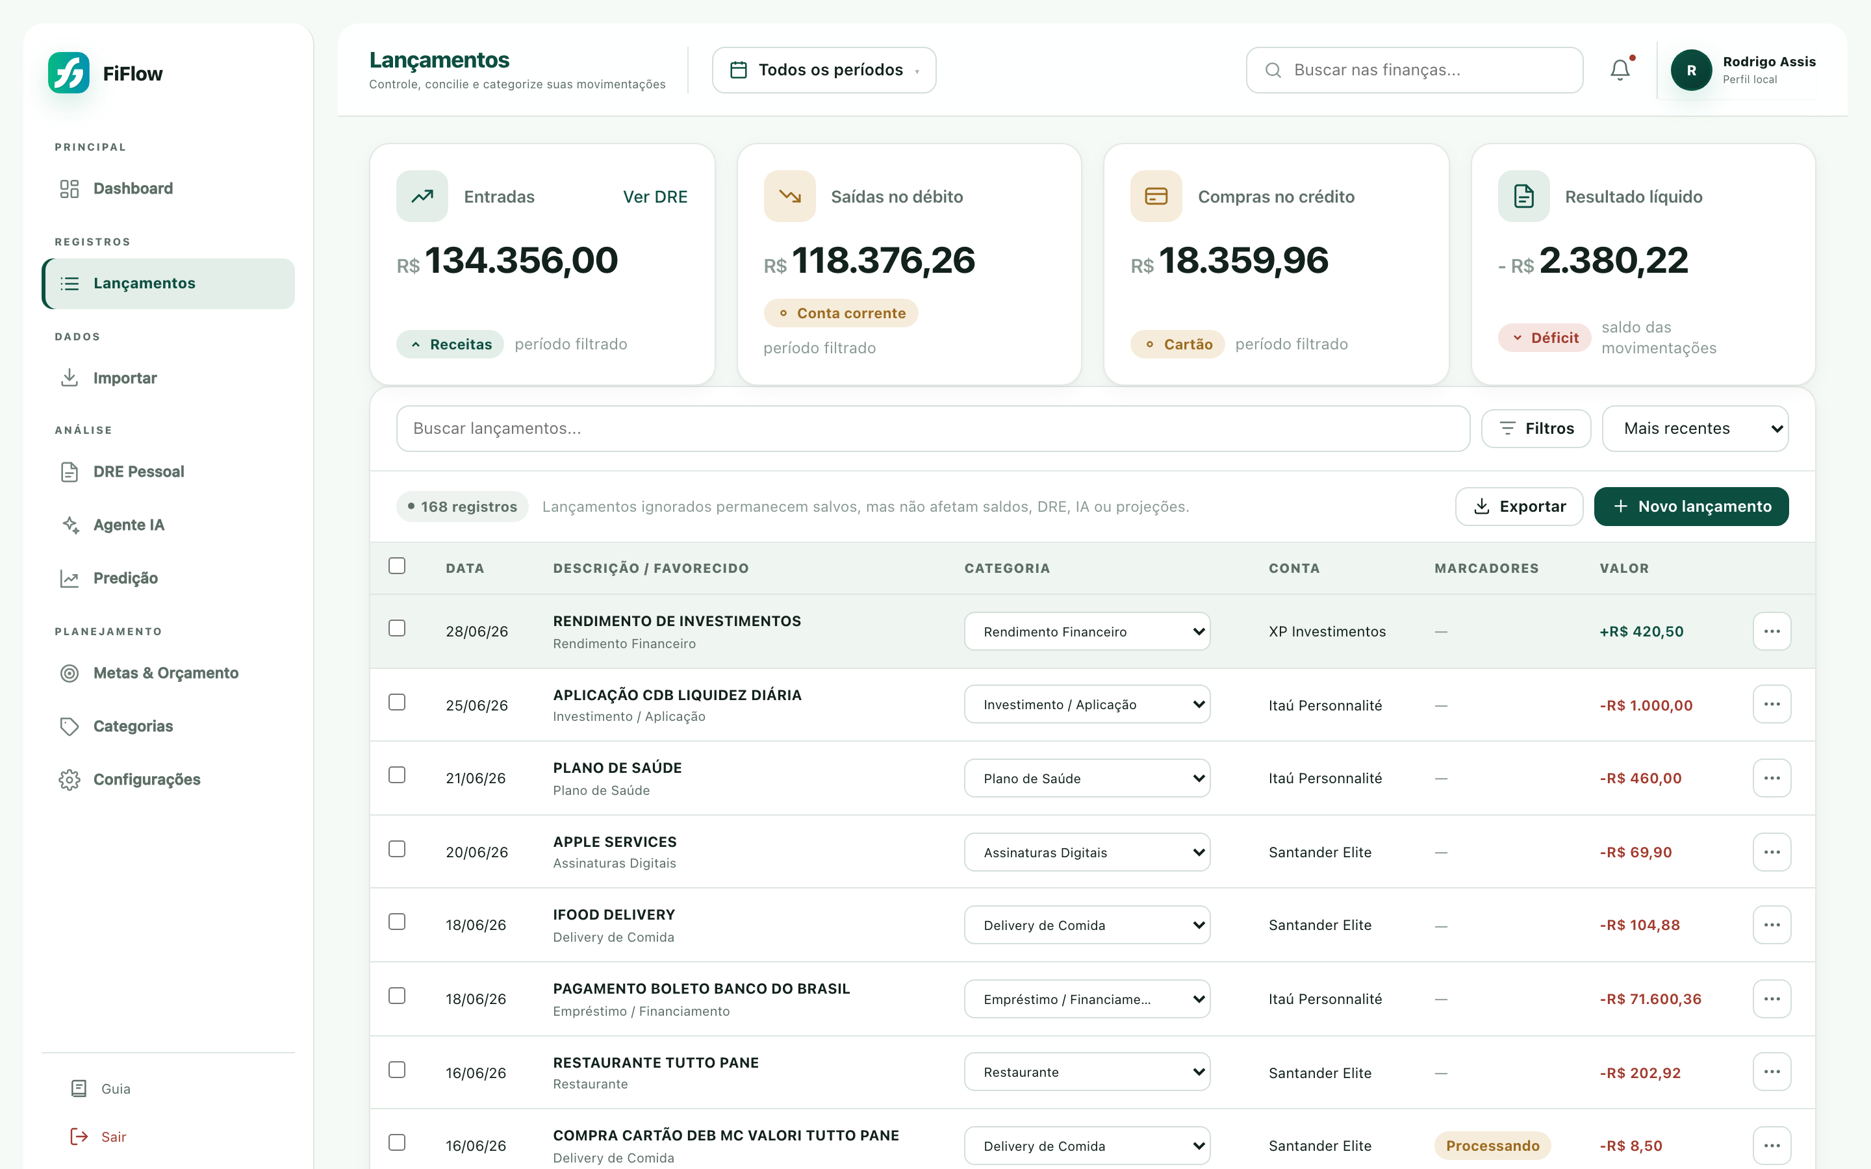1871x1169 pixels.
Task: Click Rodrigo Assis profile avatar
Action: pos(1691,70)
